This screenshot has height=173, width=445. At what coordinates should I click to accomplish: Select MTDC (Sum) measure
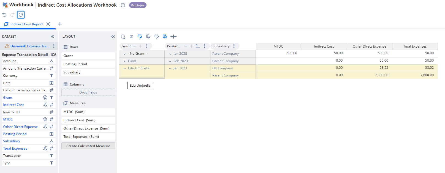pos(88,112)
